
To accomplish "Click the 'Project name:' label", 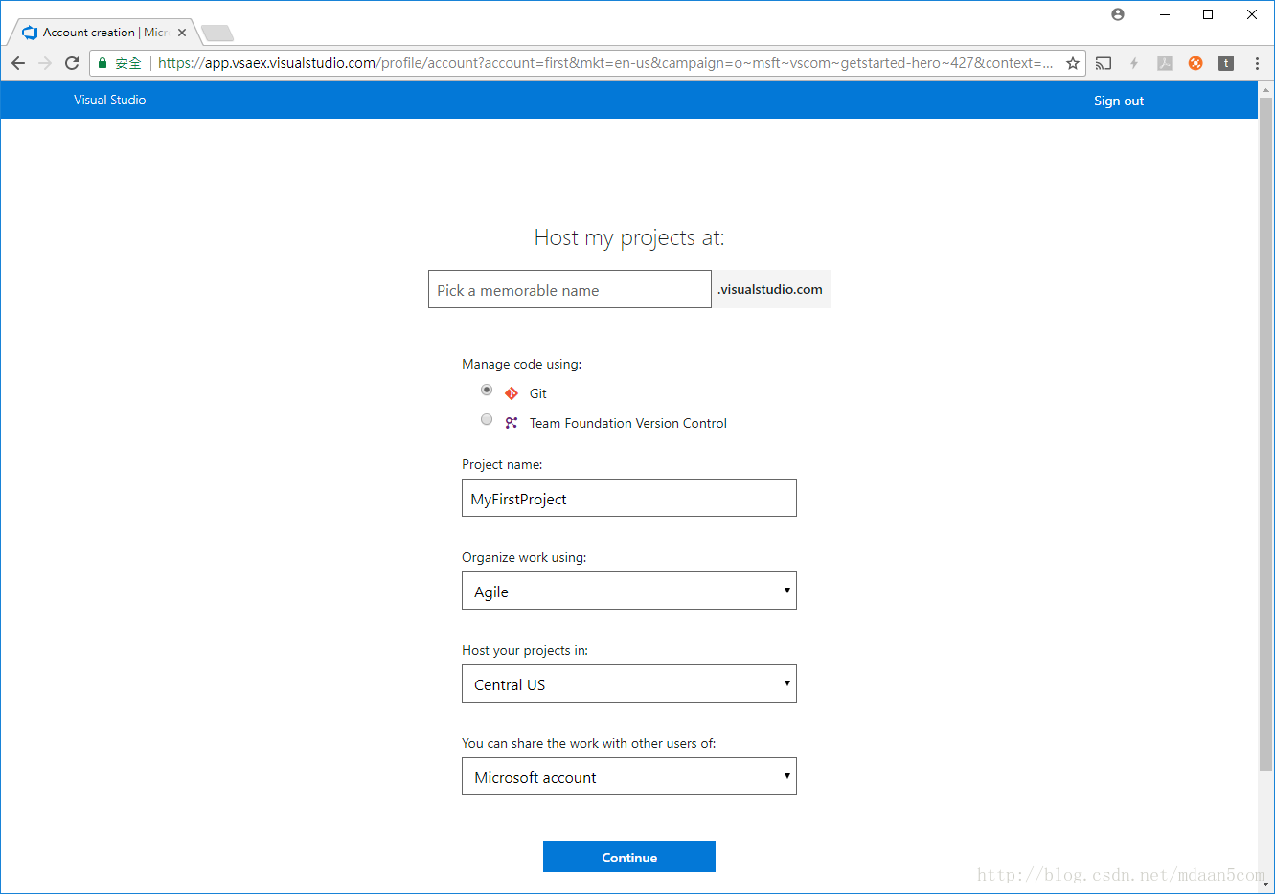I will point(502,464).
